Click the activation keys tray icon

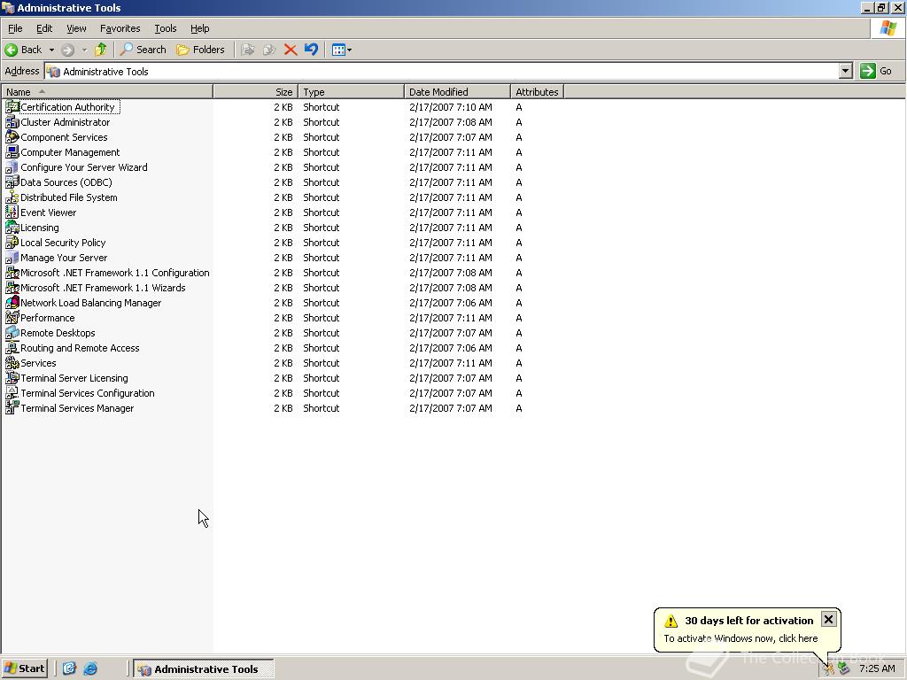[x=829, y=668]
